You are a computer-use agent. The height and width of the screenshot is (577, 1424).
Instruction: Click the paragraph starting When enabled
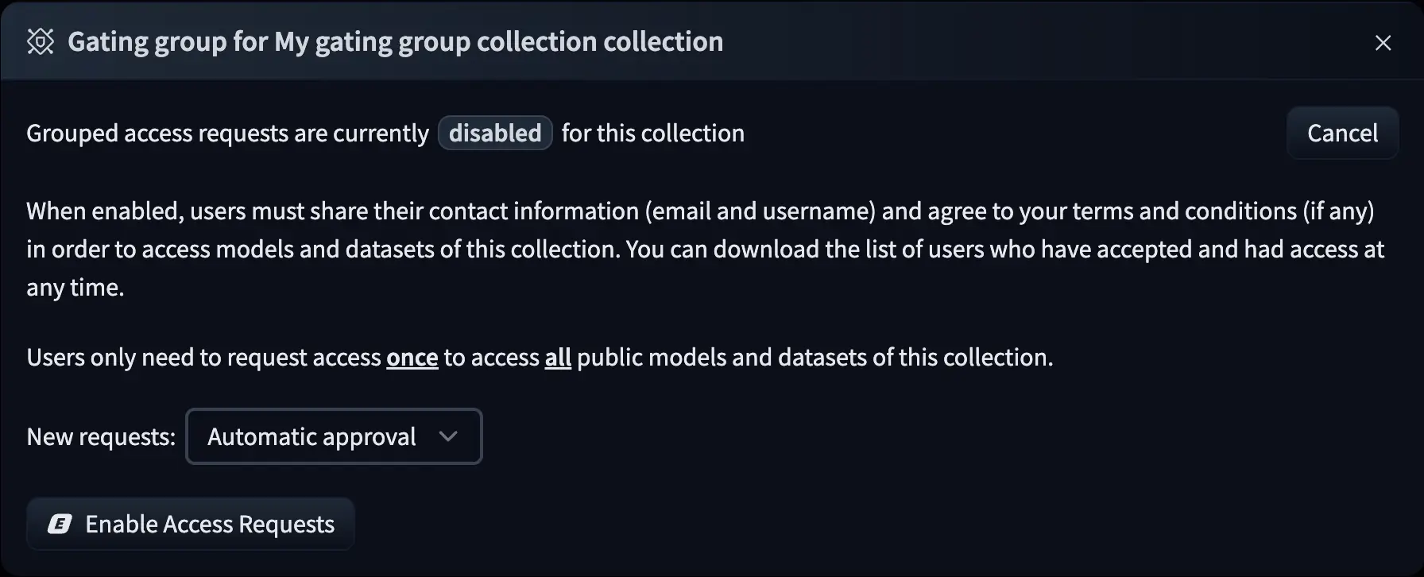[699, 249]
